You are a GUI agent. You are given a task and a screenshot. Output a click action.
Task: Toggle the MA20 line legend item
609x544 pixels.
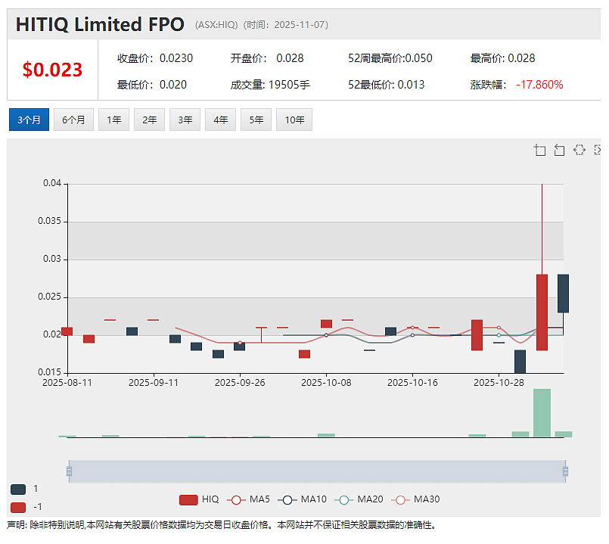click(x=359, y=499)
